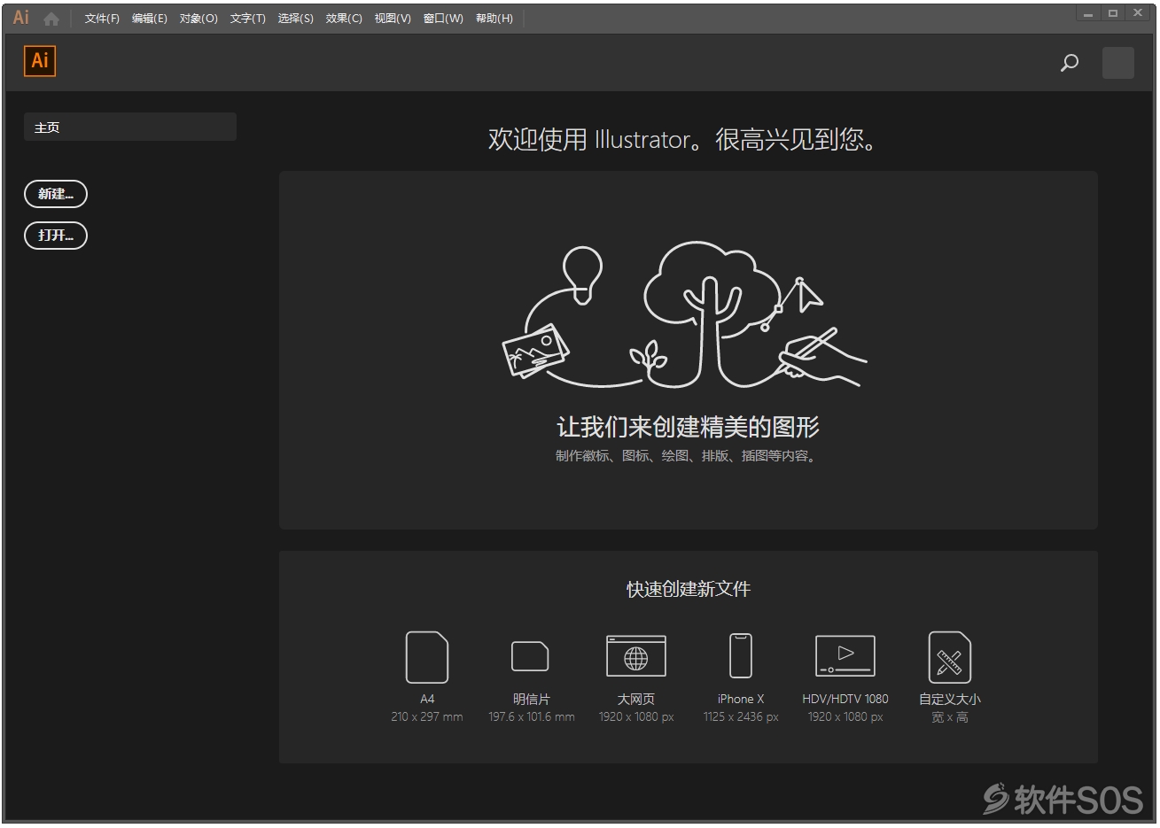Click the 新建... button
1160x828 pixels.
[56, 194]
